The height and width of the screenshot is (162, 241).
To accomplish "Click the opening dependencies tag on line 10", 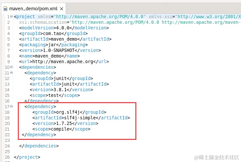I will click(38, 67).
